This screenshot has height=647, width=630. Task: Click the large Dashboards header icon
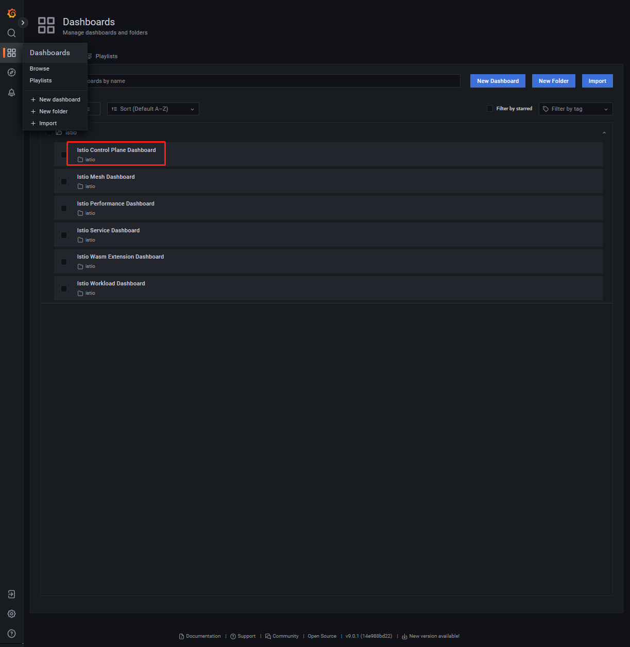pyautogui.click(x=46, y=25)
